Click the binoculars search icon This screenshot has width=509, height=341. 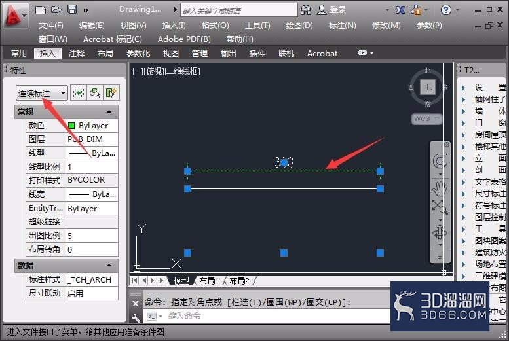point(306,10)
